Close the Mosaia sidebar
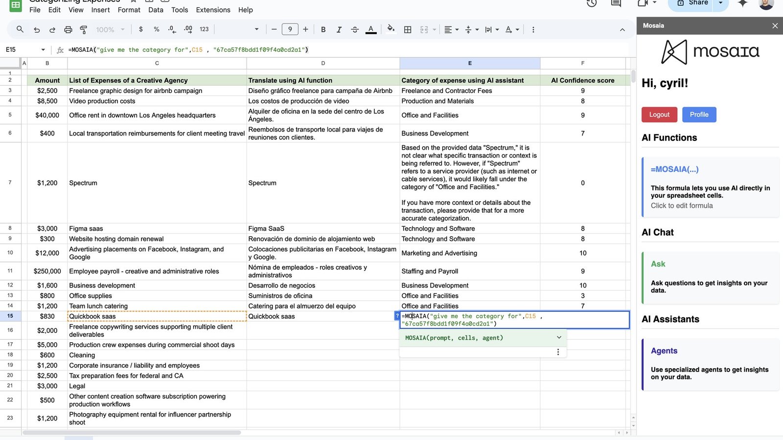Viewport: 783px width, 440px height. [775, 25]
